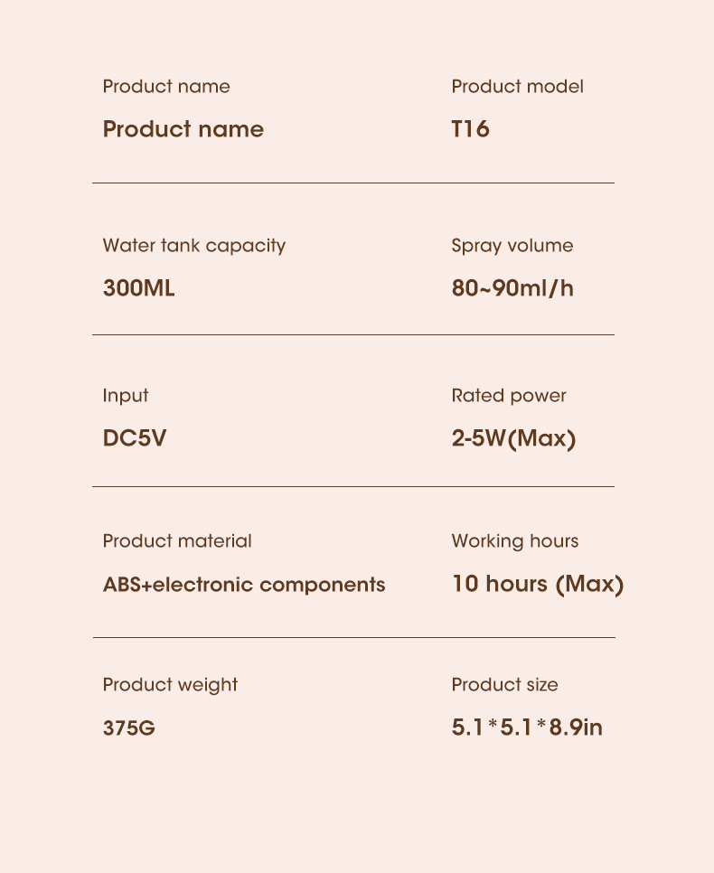This screenshot has height=873, width=714.
Task: Select the '5.1*5.1*8.9in' size value
Action: [x=527, y=727]
